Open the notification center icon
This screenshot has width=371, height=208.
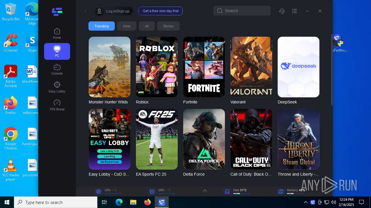(x=361, y=202)
